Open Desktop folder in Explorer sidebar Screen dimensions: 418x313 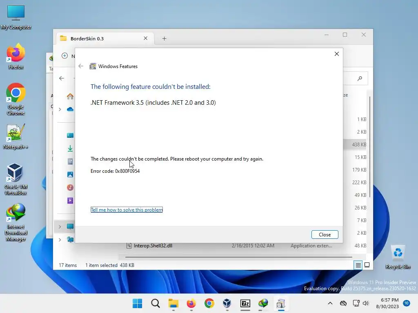70,135
